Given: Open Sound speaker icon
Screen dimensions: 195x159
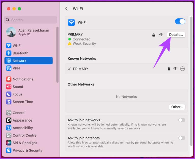Looking at the screenshot, I should [9, 86].
